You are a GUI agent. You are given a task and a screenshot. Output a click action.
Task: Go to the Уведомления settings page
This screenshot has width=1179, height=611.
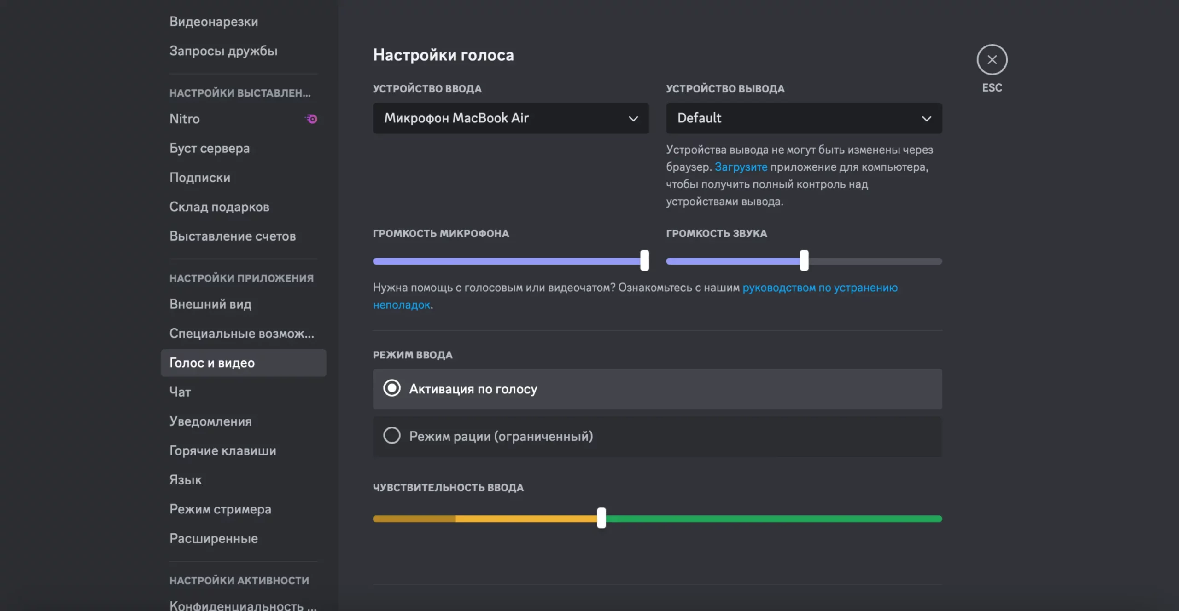(x=210, y=421)
